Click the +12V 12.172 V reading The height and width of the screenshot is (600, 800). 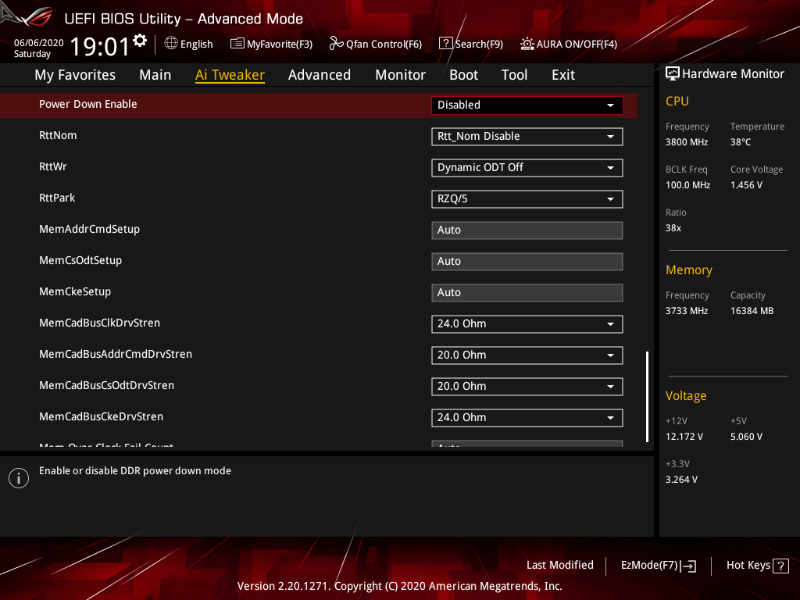(x=684, y=437)
